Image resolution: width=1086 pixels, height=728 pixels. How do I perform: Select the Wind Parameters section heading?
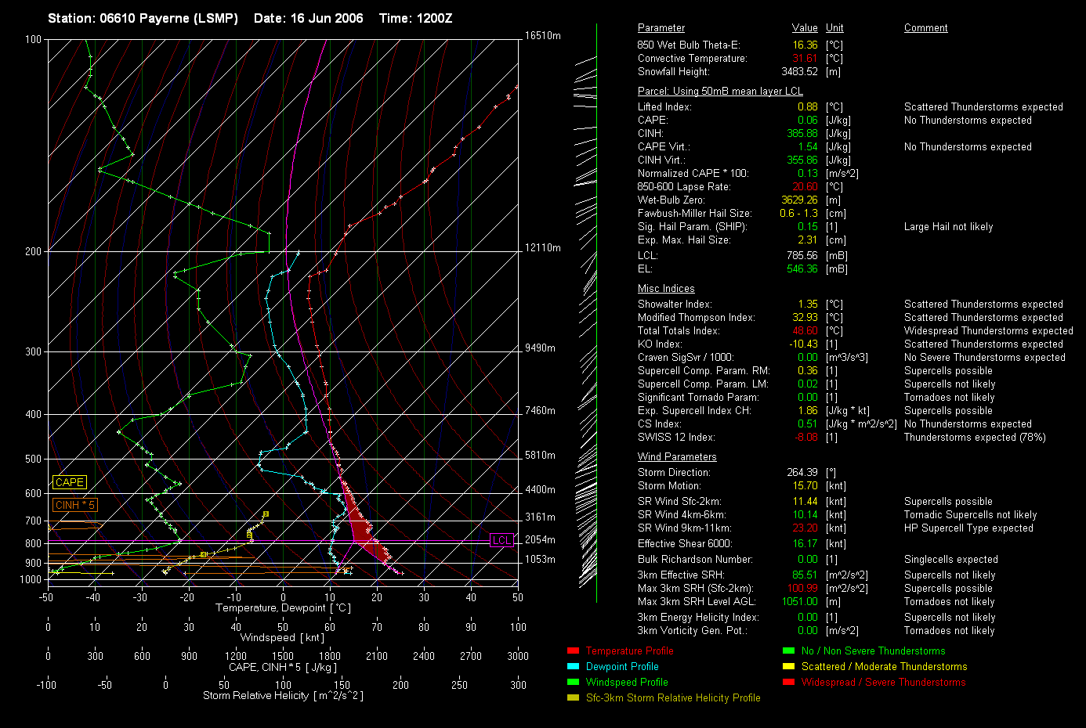pos(676,457)
